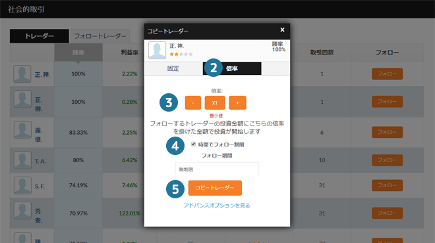Close the コピートレーダー dialog
Image resolution: width=435 pixels, height=243 pixels.
tap(282, 30)
